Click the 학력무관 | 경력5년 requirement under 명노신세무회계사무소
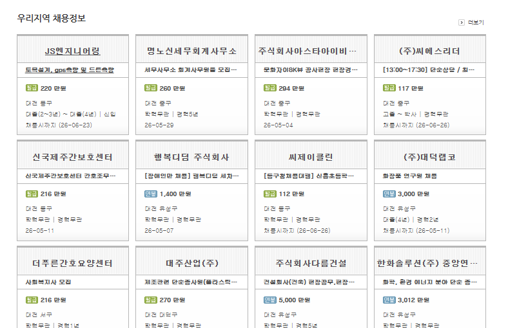This screenshot has height=328, width=508. click(x=171, y=114)
